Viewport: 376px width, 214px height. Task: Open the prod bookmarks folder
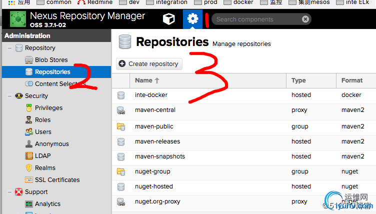click(205, 2)
